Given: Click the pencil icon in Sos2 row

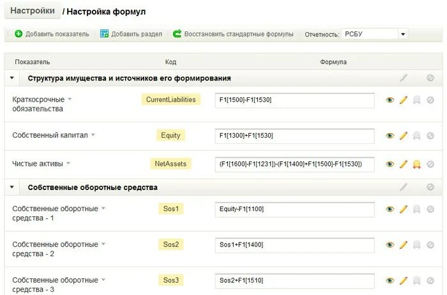Looking at the screenshot, I should click(x=404, y=245).
